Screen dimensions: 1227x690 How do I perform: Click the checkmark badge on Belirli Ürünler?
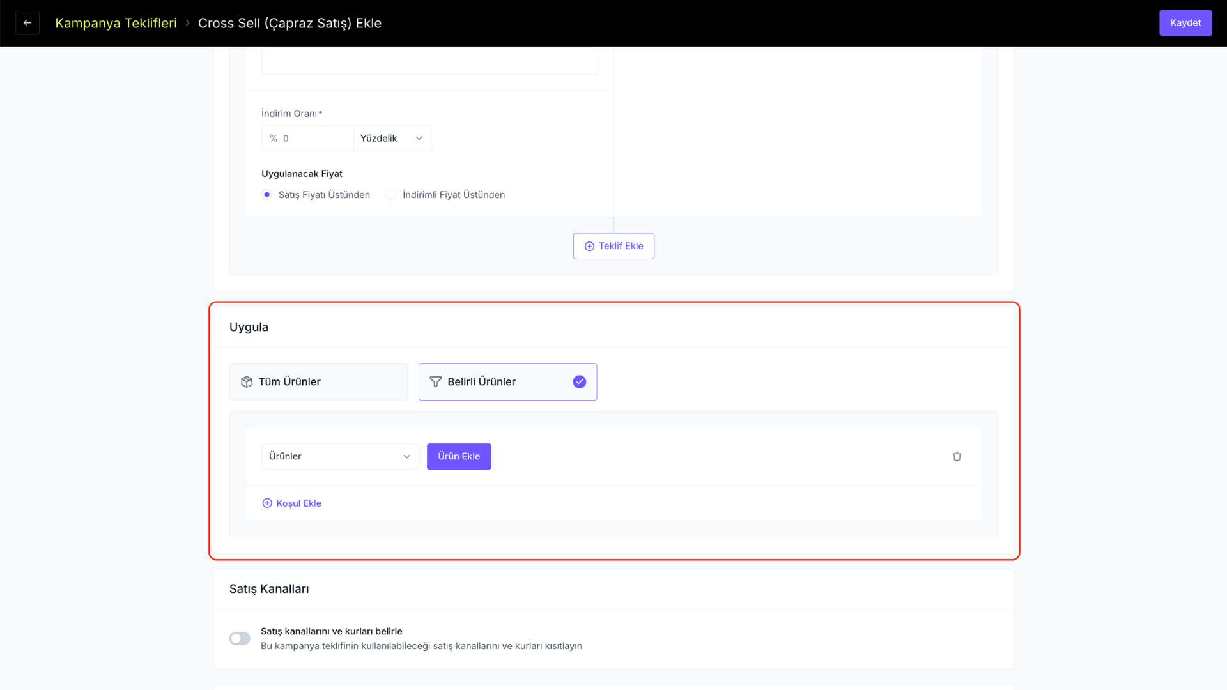coord(580,382)
